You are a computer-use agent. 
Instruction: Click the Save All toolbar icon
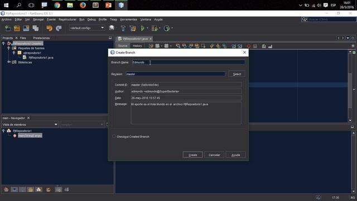tap(36, 28)
